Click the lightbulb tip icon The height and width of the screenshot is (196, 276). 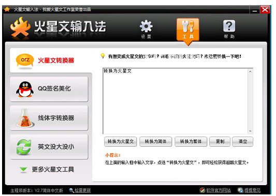103,56
